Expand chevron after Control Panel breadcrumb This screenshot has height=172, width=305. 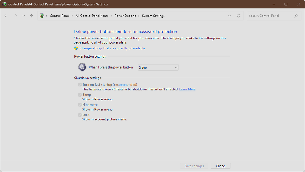(72, 16)
